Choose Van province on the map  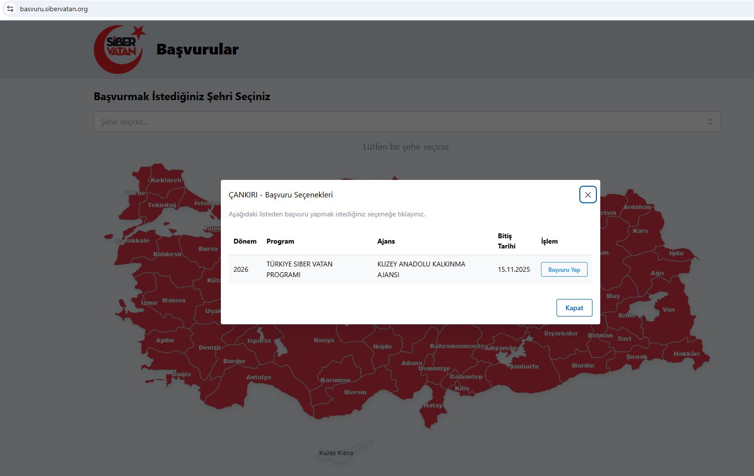tap(668, 310)
